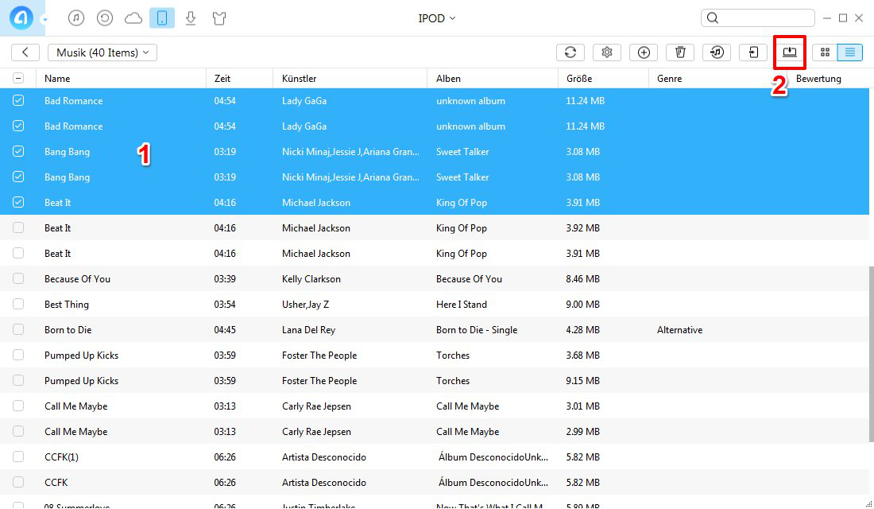Click the 03:54 duration cell
874x509 pixels.
pos(225,304)
